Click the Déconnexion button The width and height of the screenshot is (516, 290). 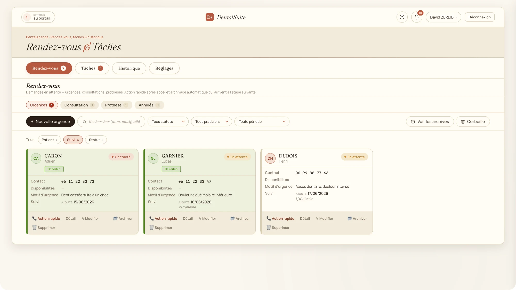tap(480, 17)
